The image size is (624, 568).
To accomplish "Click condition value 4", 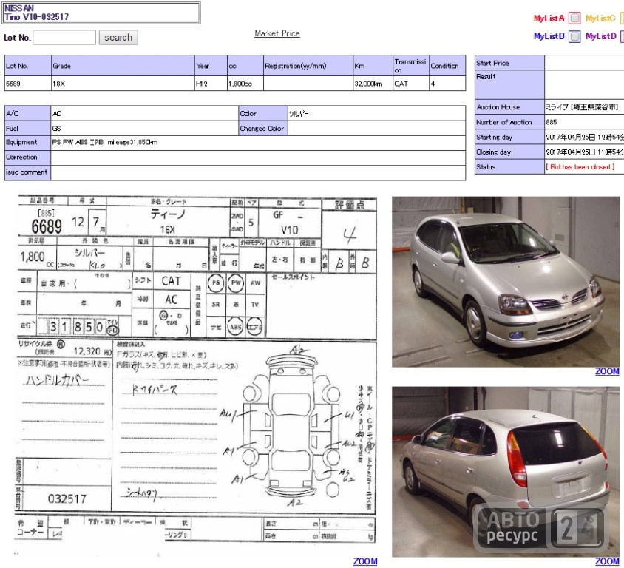I will click(x=447, y=84).
